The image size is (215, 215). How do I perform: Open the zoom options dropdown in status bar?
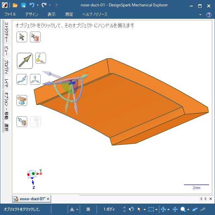[x=189, y=209]
